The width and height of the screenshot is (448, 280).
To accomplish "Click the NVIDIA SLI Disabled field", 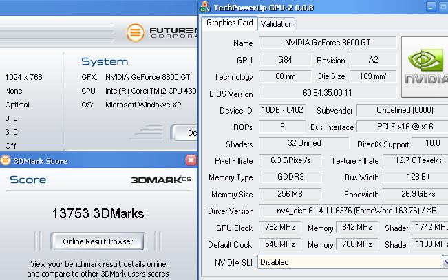I will click(350, 262).
